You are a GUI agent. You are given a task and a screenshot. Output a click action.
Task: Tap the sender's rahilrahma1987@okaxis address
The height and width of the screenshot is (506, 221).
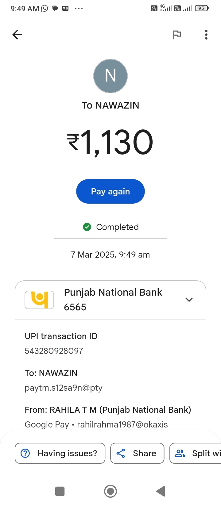[122, 424]
